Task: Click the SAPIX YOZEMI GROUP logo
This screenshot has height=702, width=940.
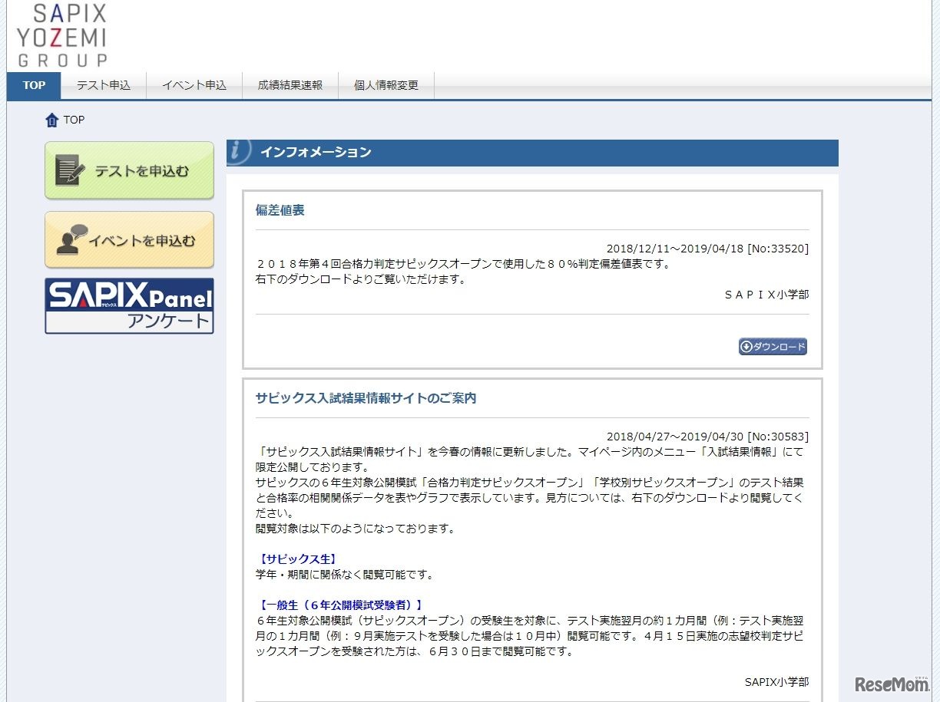Action: point(62,35)
